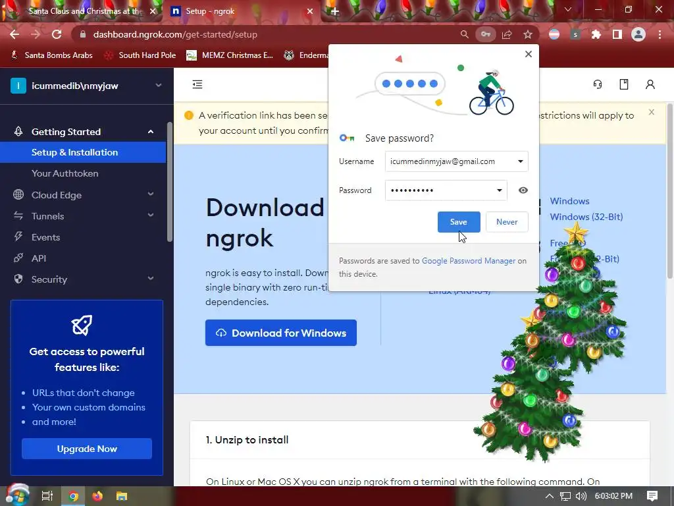Open File Explorer from the taskbar
This screenshot has height=506, width=674.
point(122,496)
